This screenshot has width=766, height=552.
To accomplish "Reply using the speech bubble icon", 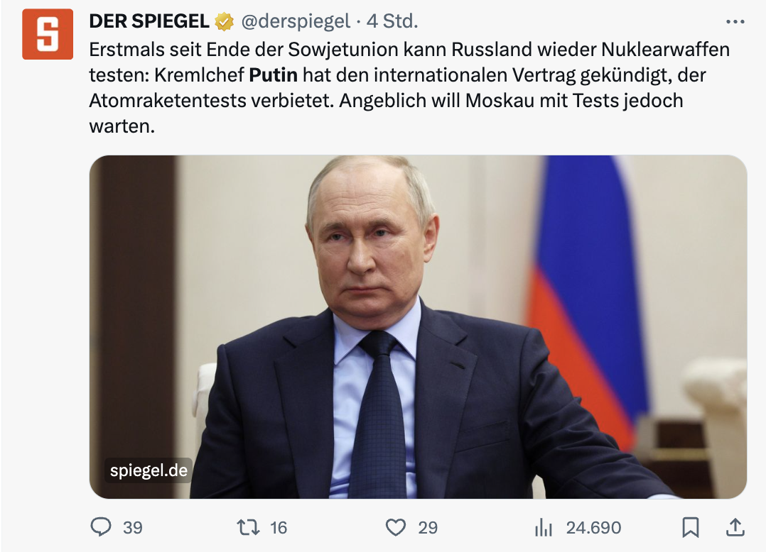I will 102,527.
